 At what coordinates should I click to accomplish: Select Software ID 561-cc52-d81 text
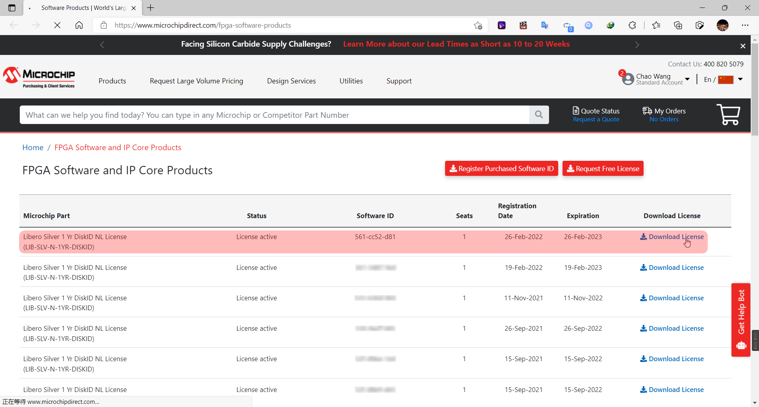375,237
